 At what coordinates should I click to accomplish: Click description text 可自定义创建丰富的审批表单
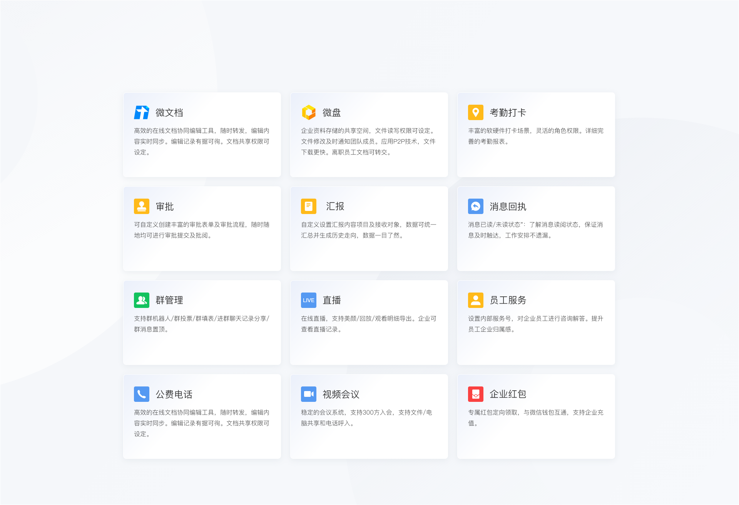tap(202, 230)
